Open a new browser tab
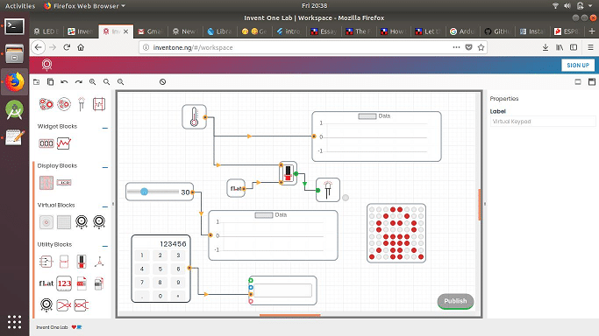 coord(592,31)
